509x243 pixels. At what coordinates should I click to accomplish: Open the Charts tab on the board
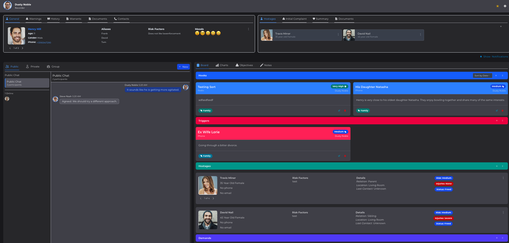(222, 65)
